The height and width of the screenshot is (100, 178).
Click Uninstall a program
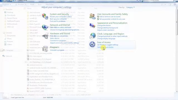click(x=57, y=50)
